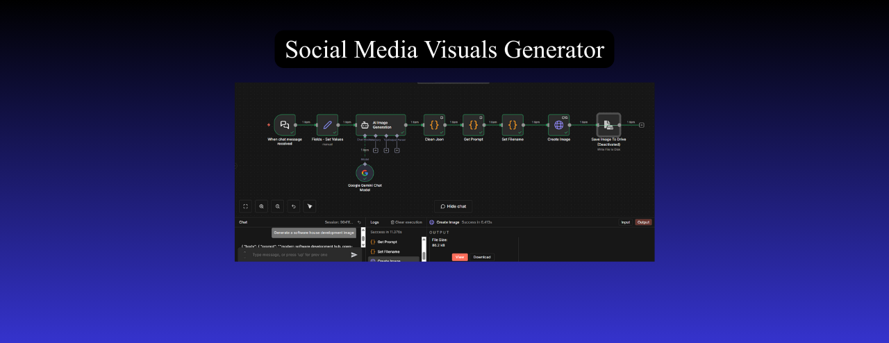Open the AI Image Generation agent node

(x=381, y=125)
